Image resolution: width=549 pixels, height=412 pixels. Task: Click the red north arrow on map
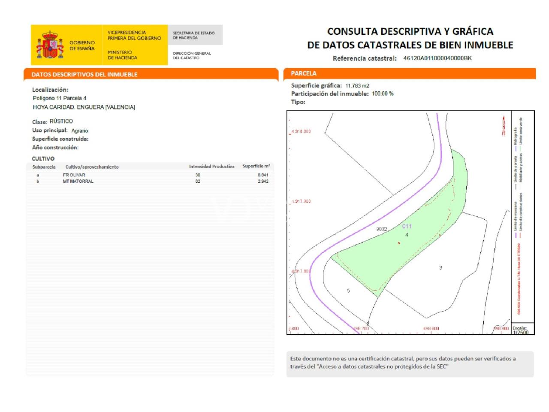(504, 126)
